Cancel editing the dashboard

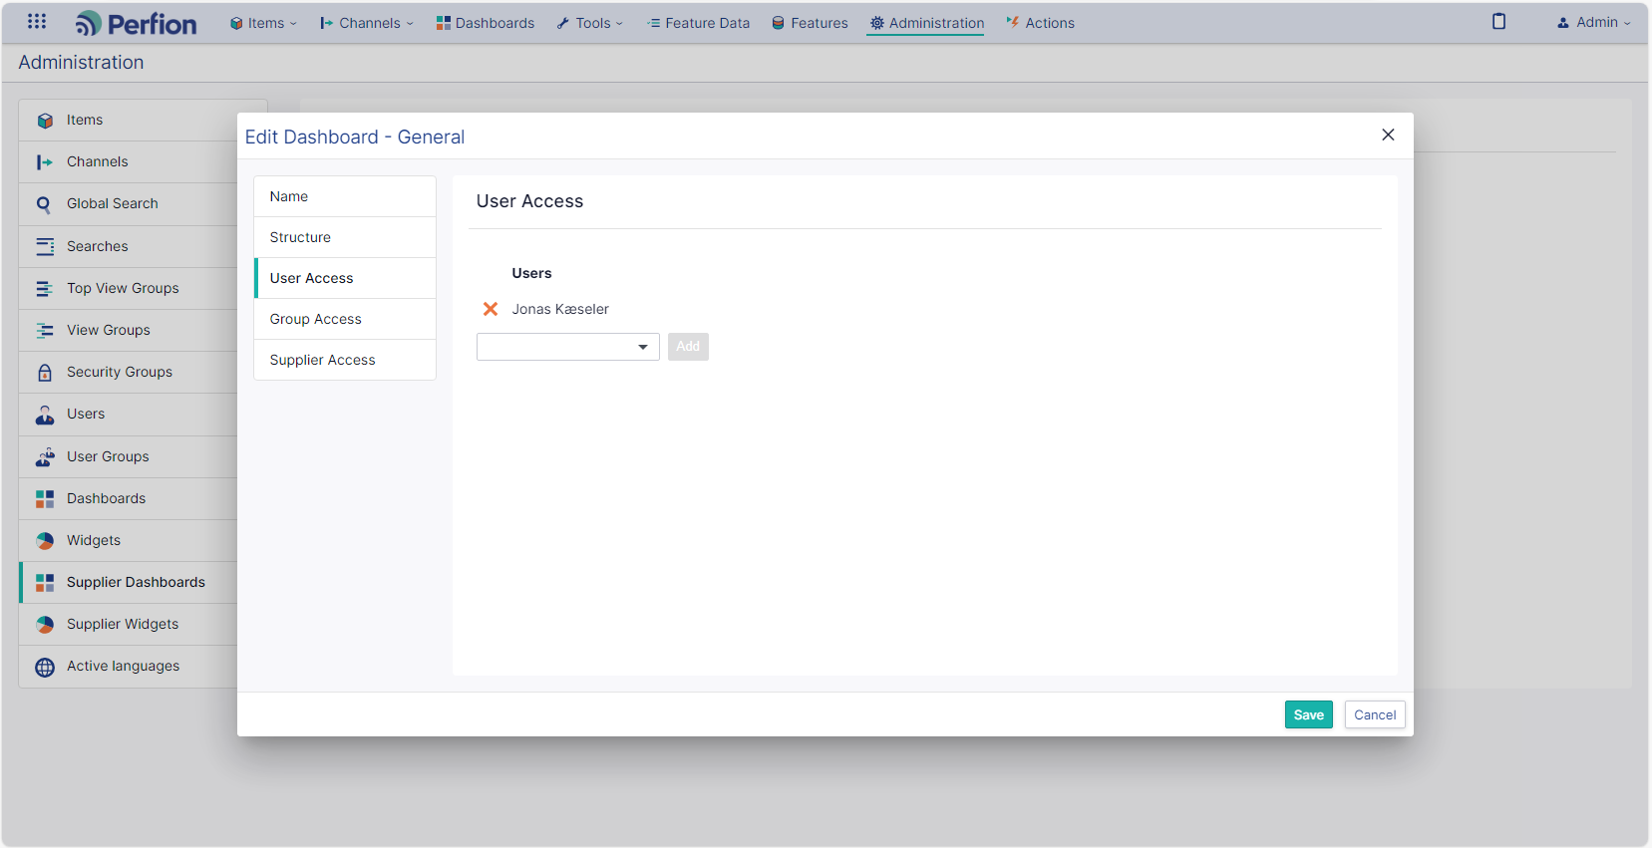(x=1375, y=714)
